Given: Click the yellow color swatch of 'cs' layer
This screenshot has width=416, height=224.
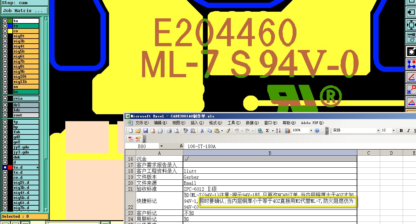Looking at the screenshot, I should pyautogui.click(x=10, y=31).
